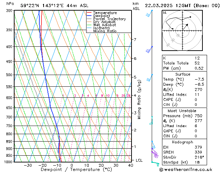Image resolution: width=223 pixels, height=172 pixels.
Task: Click the station coordinates title text
Action: [x=54, y=6]
